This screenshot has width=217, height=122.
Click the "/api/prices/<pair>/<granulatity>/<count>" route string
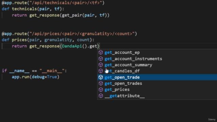pyautogui.click(x=82, y=34)
